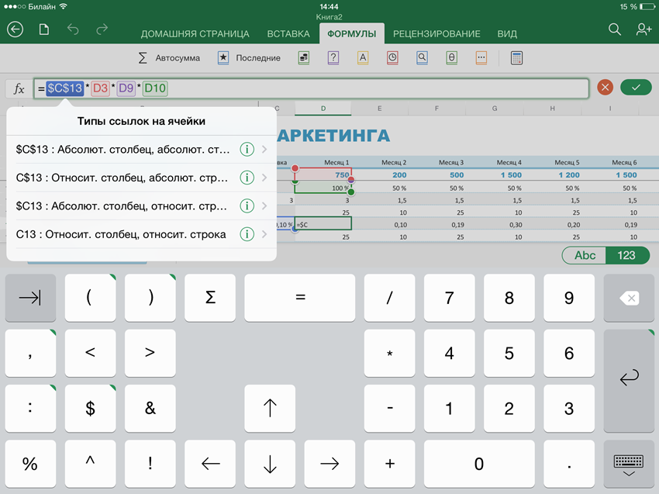The width and height of the screenshot is (659, 494).
Task: Select the $C$13 token in formula bar
Action: [x=64, y=88]
